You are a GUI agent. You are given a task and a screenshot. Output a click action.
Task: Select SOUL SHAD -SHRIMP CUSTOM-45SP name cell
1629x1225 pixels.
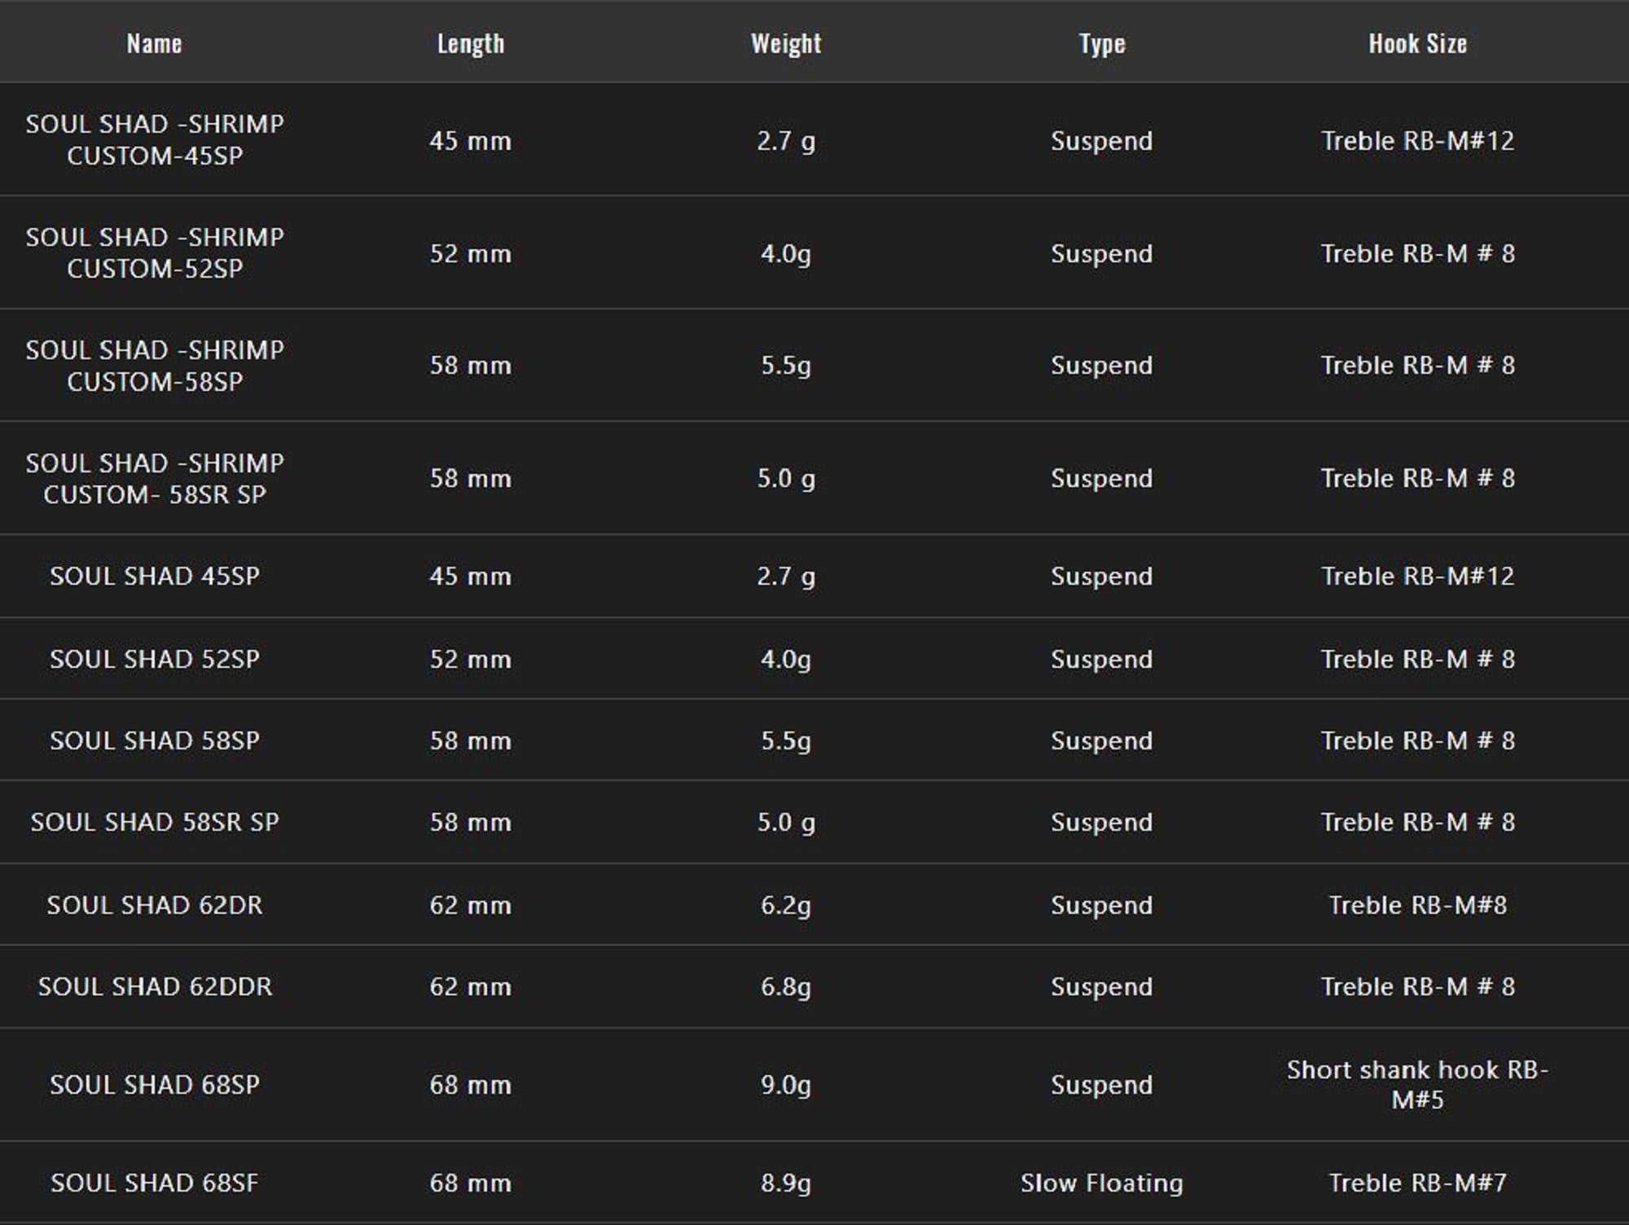coord(155,139)
